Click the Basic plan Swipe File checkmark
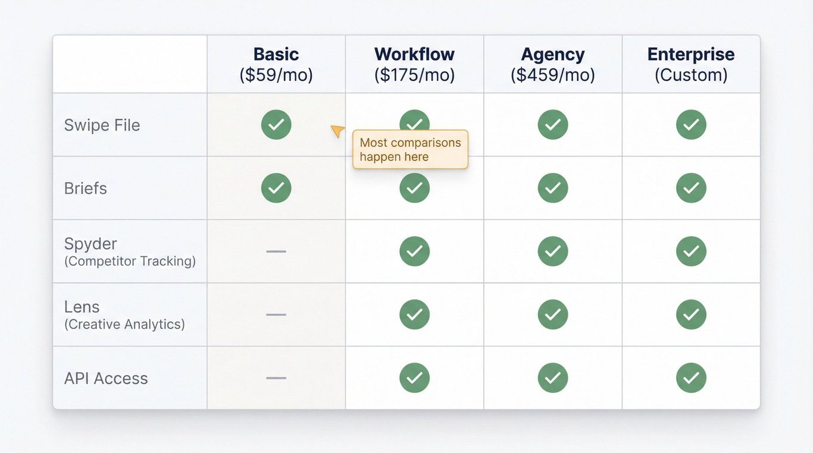813x453 pixels. [276, 125]
